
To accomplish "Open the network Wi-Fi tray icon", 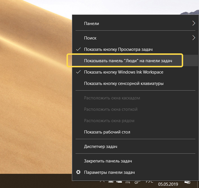I will tap(128, 182).
